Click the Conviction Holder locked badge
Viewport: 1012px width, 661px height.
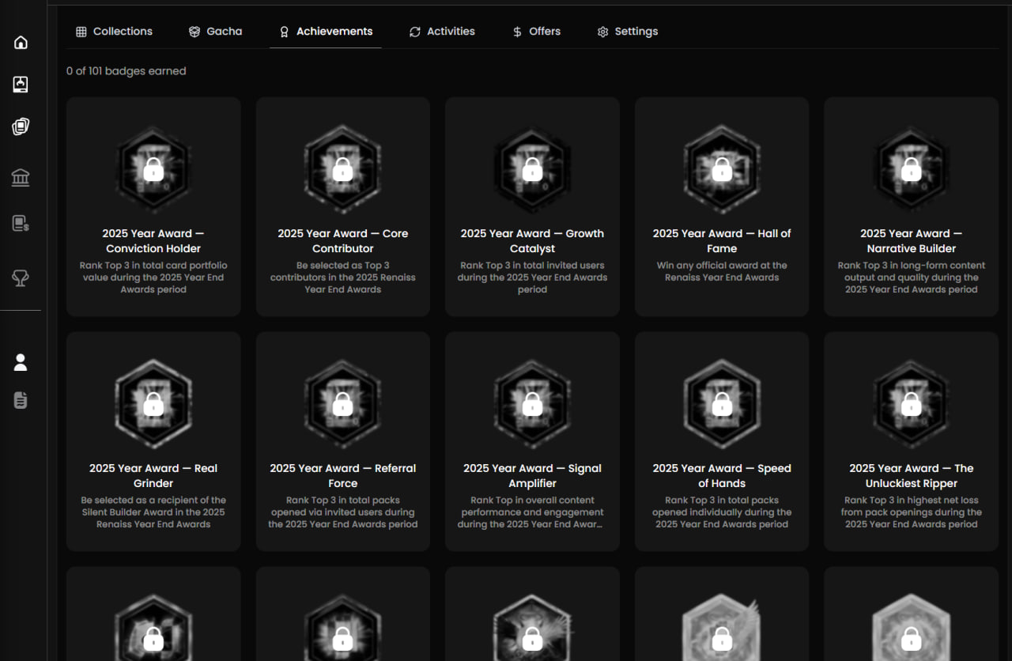[153, 169]
